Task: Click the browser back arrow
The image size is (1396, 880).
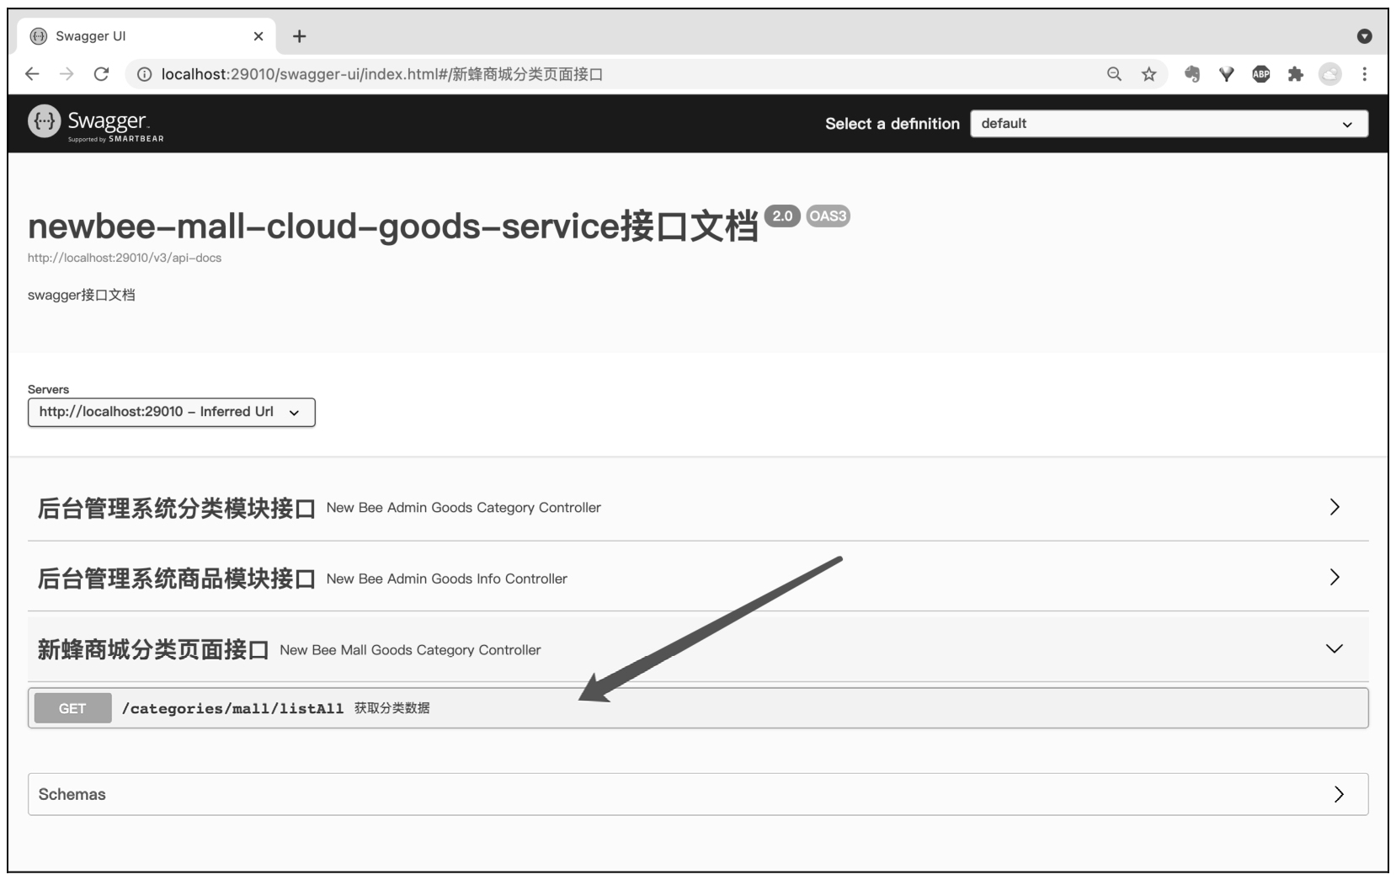Action: coord(32,74)
